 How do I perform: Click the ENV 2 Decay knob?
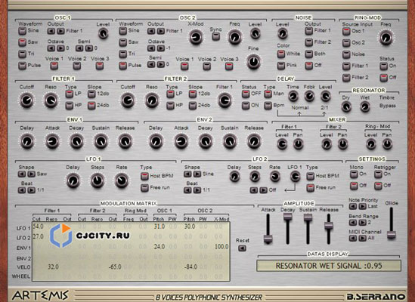pos(205,141)
